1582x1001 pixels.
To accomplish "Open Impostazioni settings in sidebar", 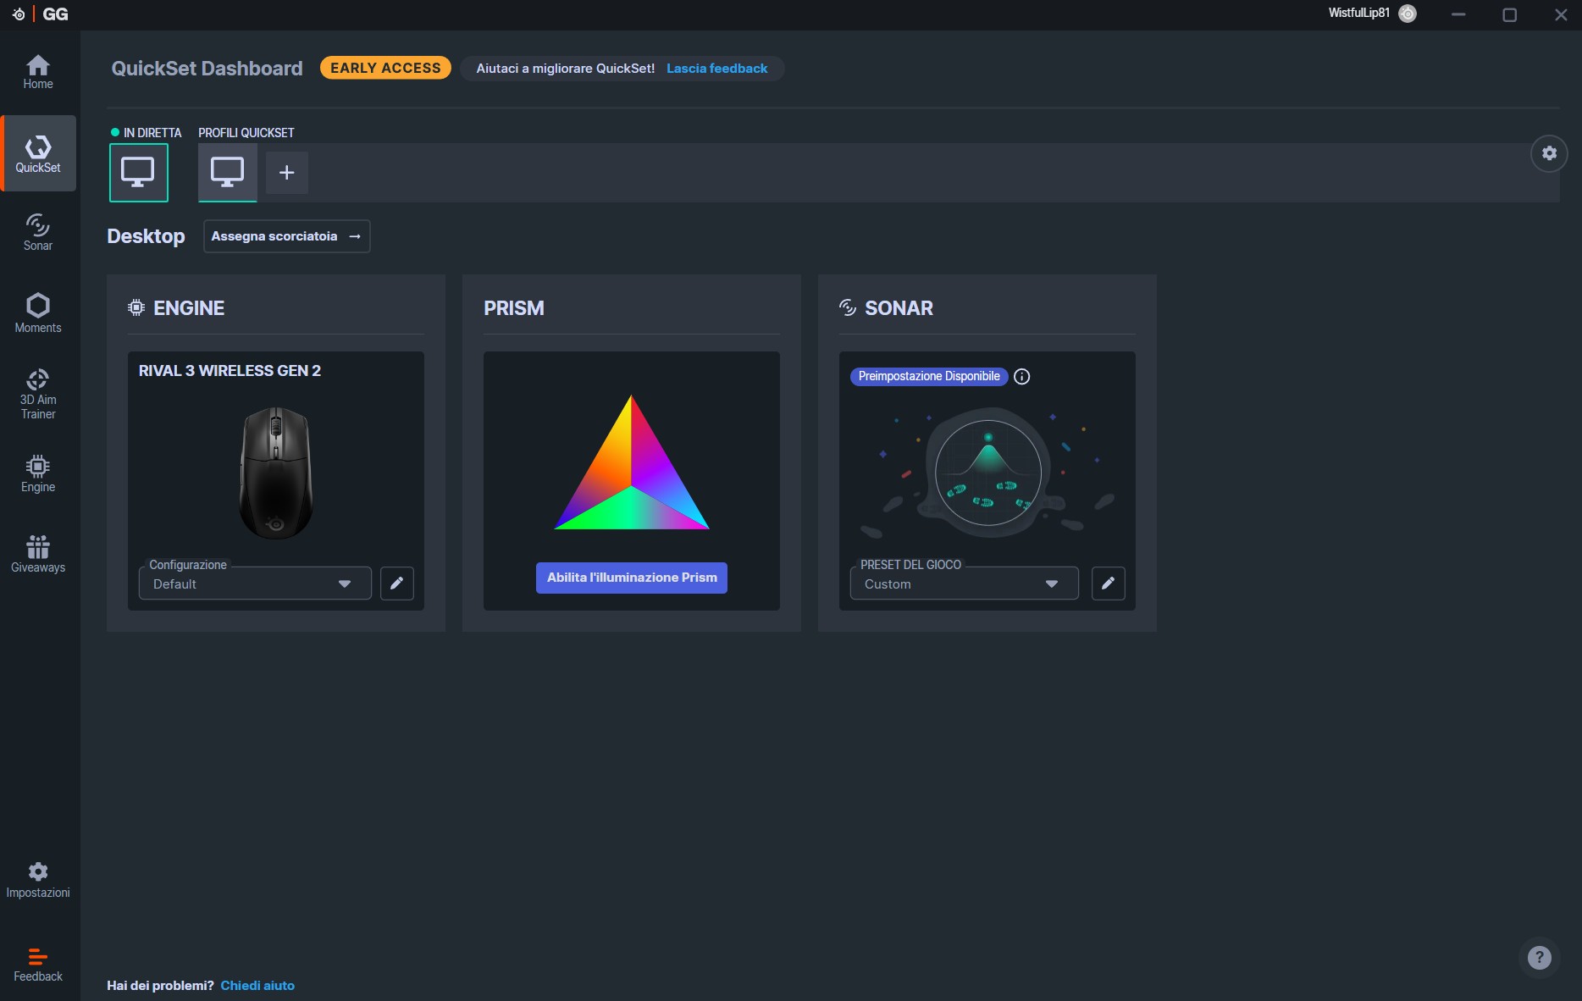I will (x=38, y=880).
